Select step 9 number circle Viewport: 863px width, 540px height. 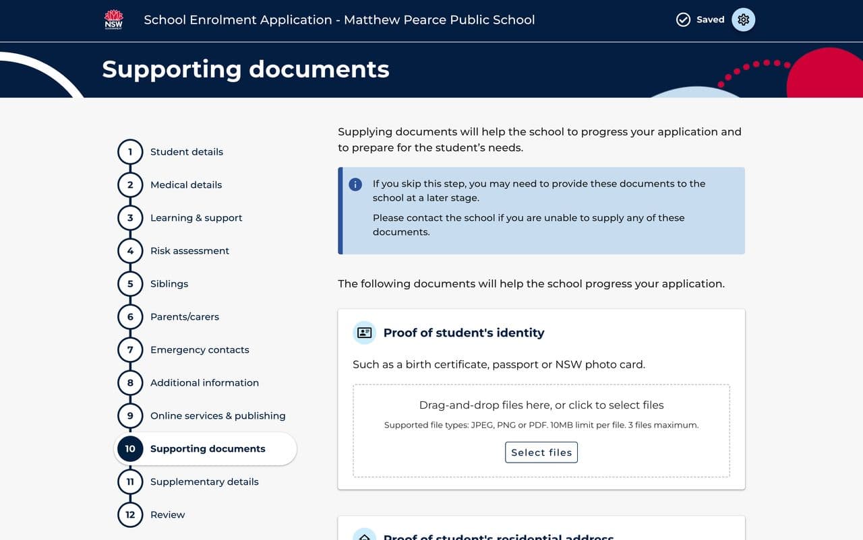(x=130, y=415)
